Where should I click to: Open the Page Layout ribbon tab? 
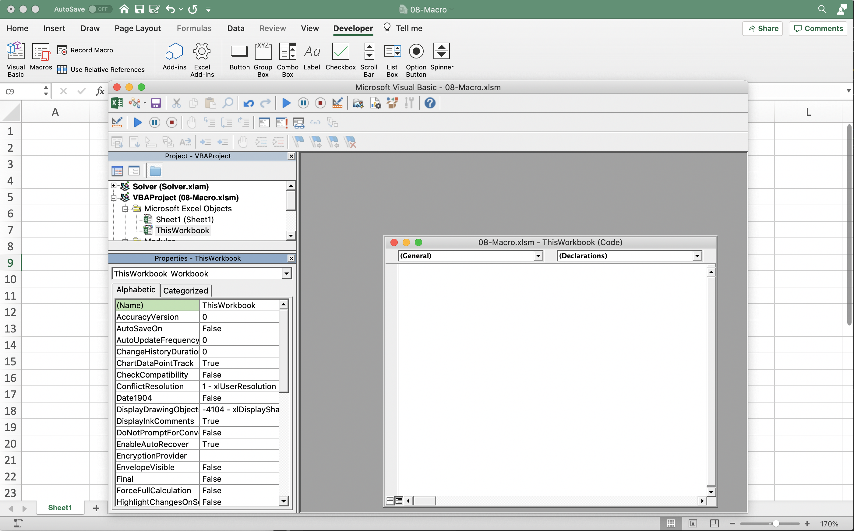coord(137,28)
